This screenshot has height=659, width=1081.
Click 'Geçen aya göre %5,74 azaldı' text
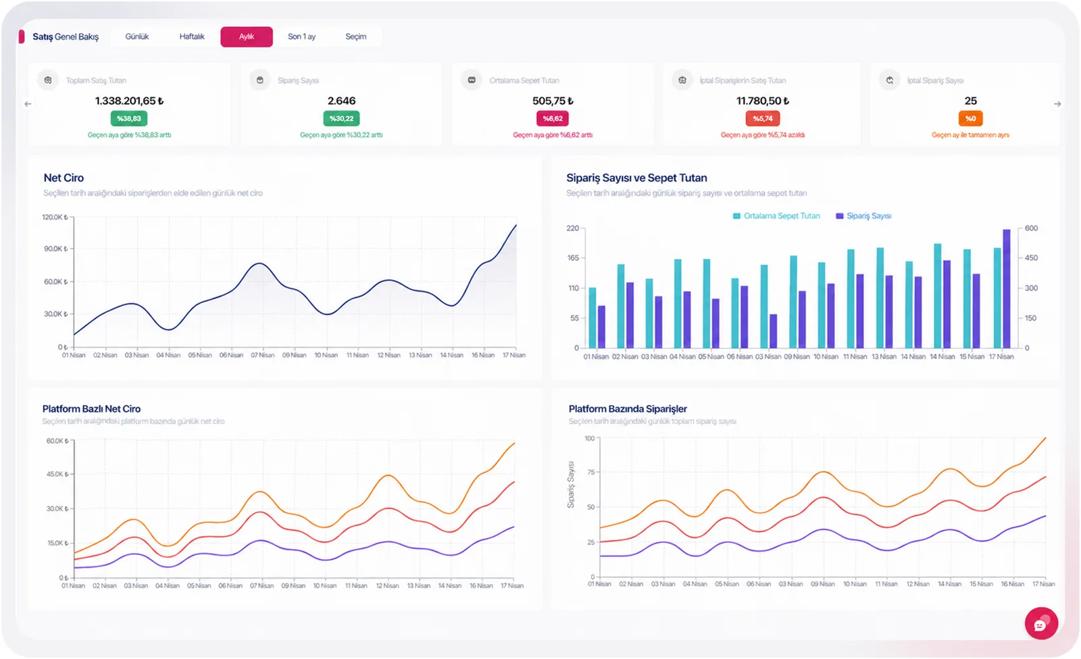[763, 135]
